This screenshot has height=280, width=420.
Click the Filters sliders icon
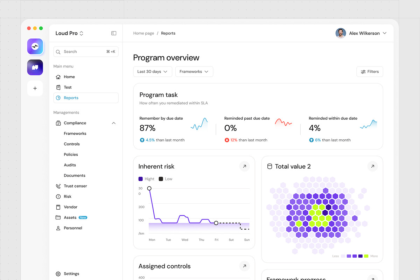pyautogui.click(x=363, y=72)
